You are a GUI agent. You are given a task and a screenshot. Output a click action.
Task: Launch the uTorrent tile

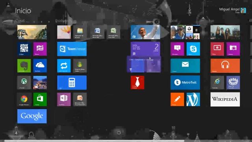click(24, 82)
